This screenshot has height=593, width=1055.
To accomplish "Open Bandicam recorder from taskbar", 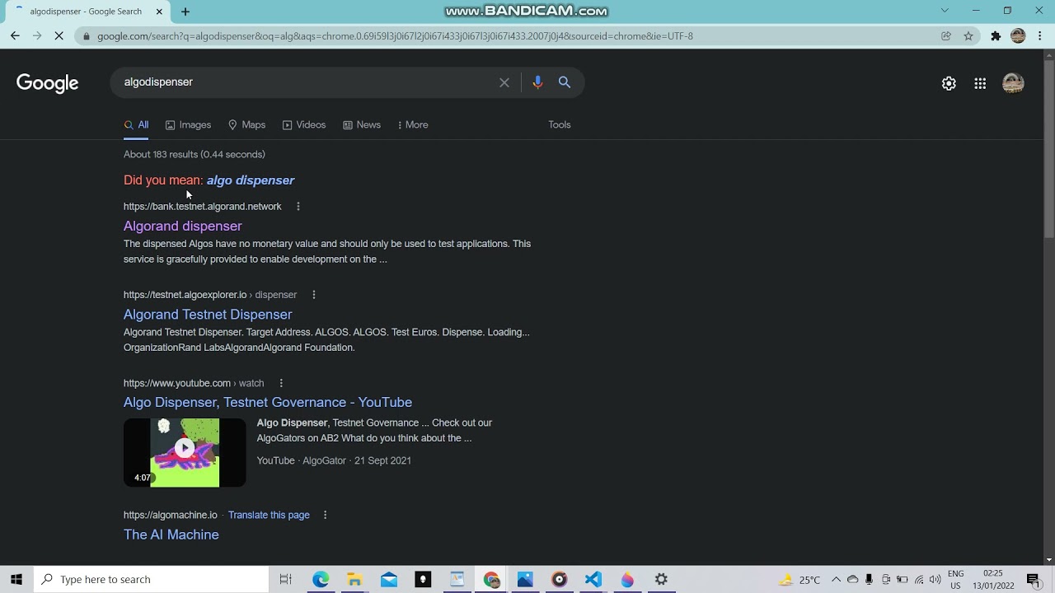I will (559, 579).
